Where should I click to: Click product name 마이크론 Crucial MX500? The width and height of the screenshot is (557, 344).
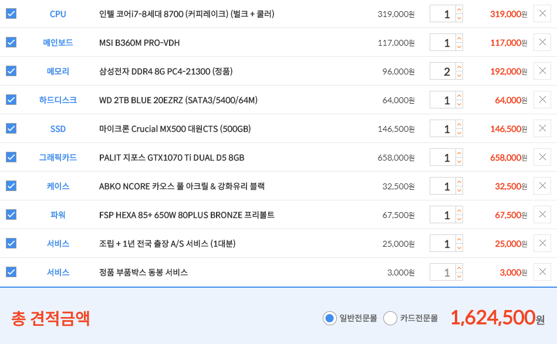pos(175,129)
